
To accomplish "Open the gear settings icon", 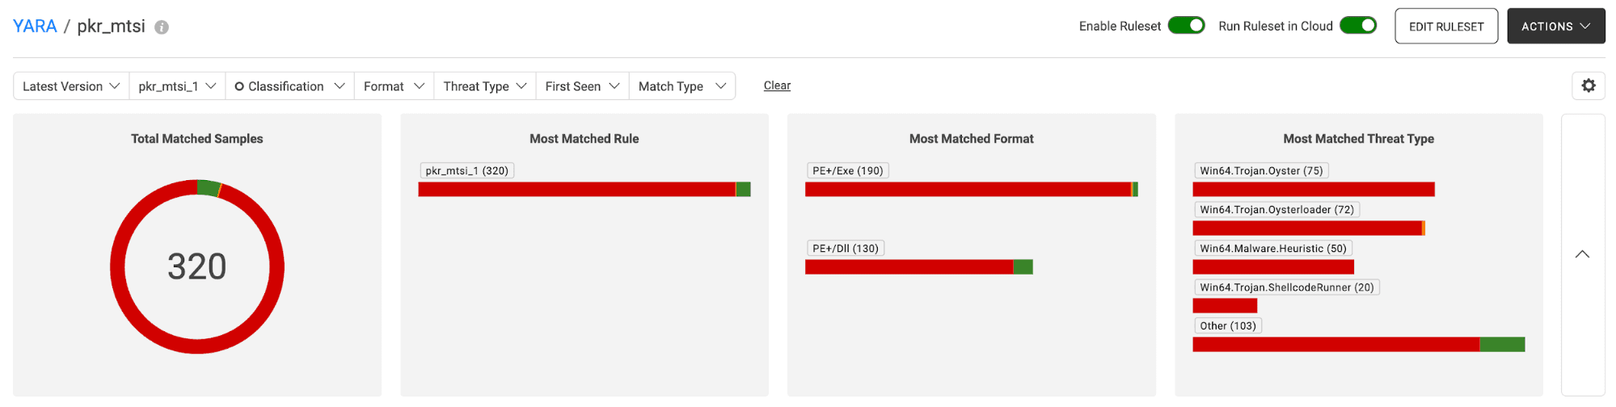I will (x=1588, y=86).
